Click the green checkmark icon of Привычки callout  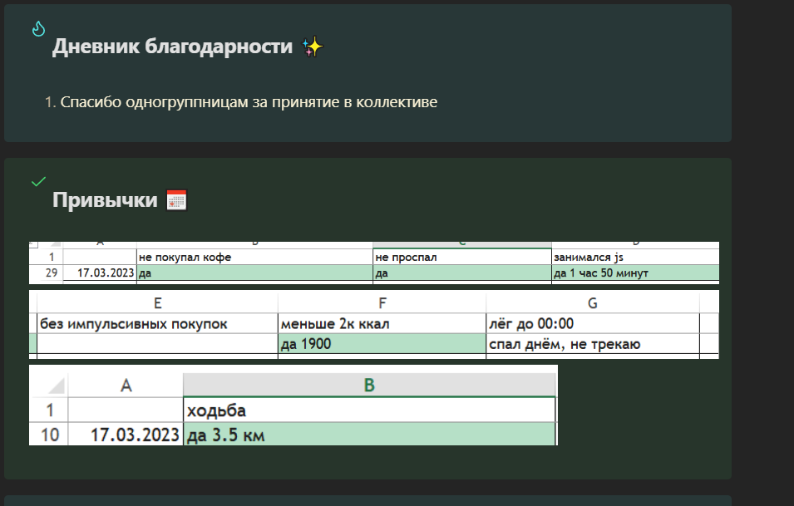pyautogui.click(x=38, y=181)
